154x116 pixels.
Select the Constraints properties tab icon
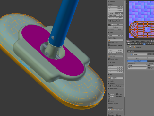click(x=142, y=44)
